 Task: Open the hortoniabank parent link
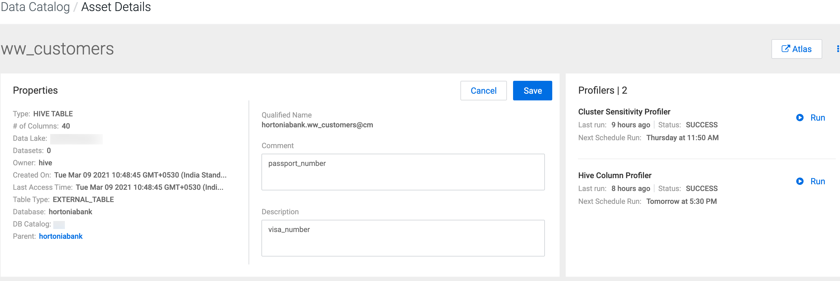(x=61, y=236)
